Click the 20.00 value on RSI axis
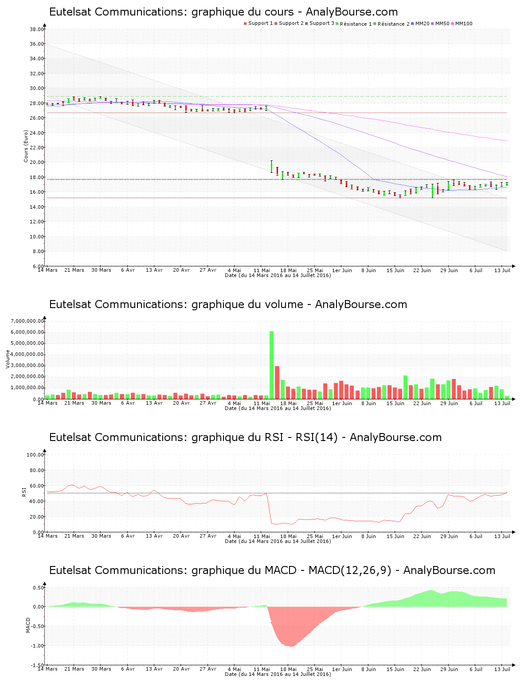532x687 pixels. point(37,517)
